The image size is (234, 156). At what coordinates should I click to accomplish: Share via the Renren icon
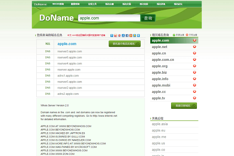click(123, 35)
